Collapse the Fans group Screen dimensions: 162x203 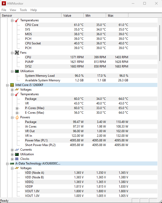click(12, 53)
